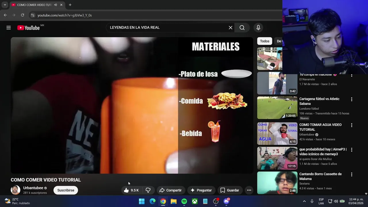Open a new browser tab
This screenshot has width=368, height=207.
pos(70,5)
